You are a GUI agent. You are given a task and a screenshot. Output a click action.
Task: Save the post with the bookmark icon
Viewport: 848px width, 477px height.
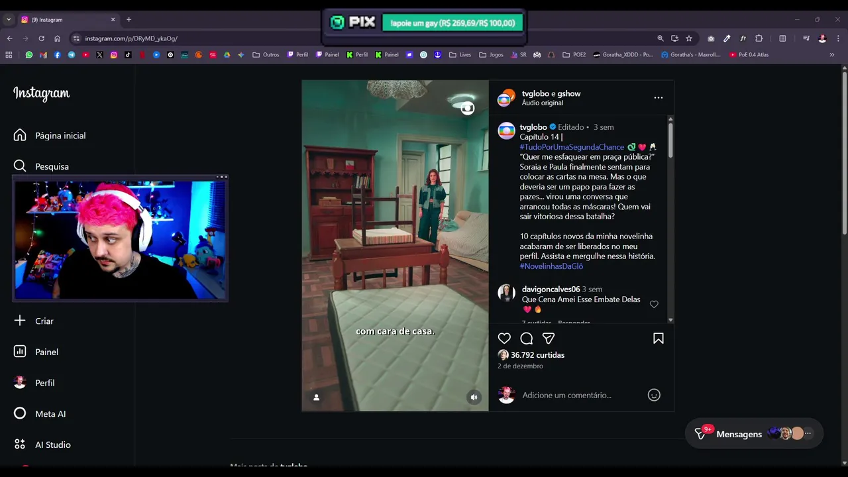pyautogui.click(x=659, y=339)
